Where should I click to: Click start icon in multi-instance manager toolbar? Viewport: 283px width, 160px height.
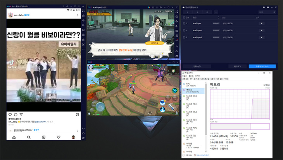(188, 12)
